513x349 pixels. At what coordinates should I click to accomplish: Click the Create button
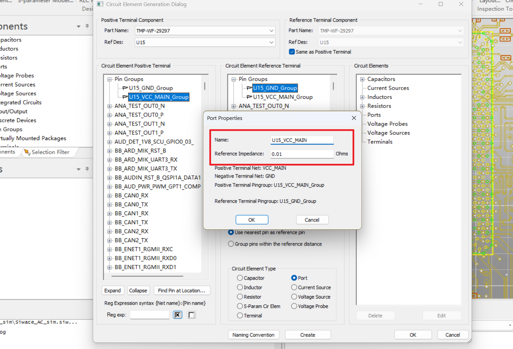(308, 335)
